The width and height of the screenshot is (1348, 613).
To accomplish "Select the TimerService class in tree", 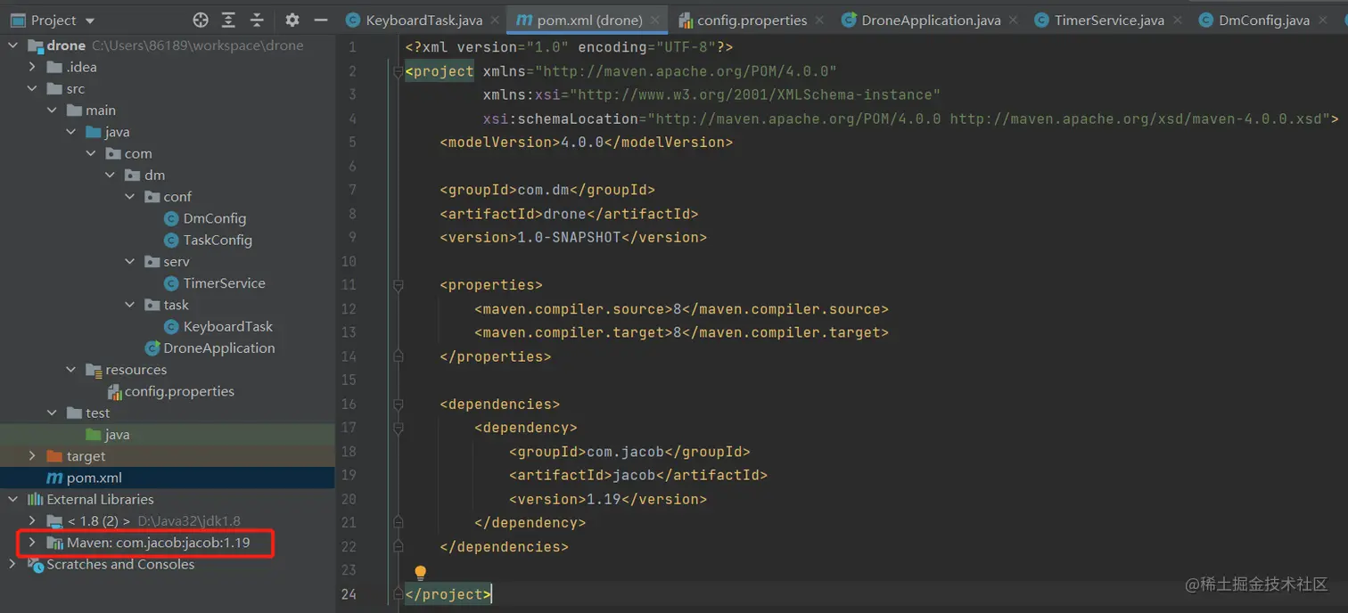I will point(215,283).
